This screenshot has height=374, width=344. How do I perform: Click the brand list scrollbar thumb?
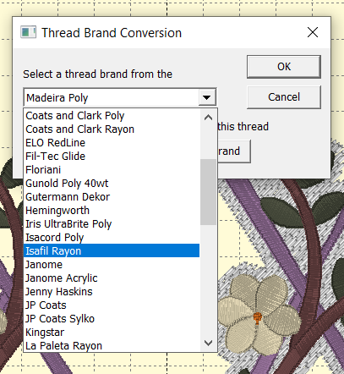click(208, 192)
